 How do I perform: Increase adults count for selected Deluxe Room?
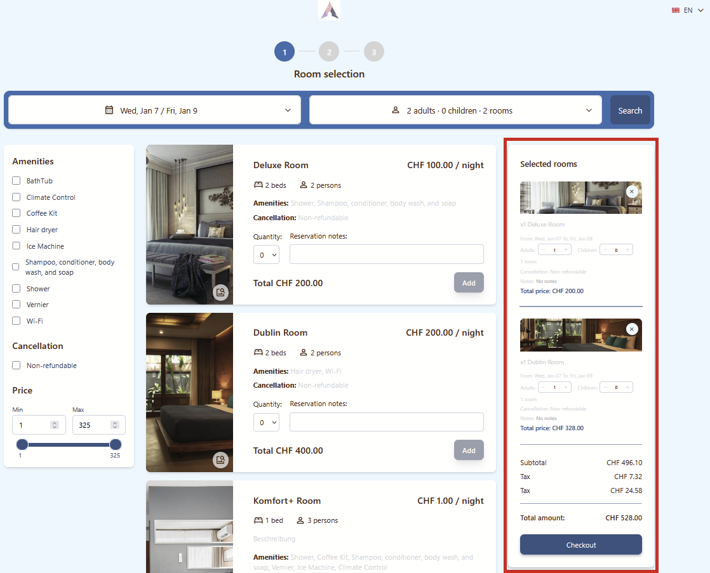565,250
